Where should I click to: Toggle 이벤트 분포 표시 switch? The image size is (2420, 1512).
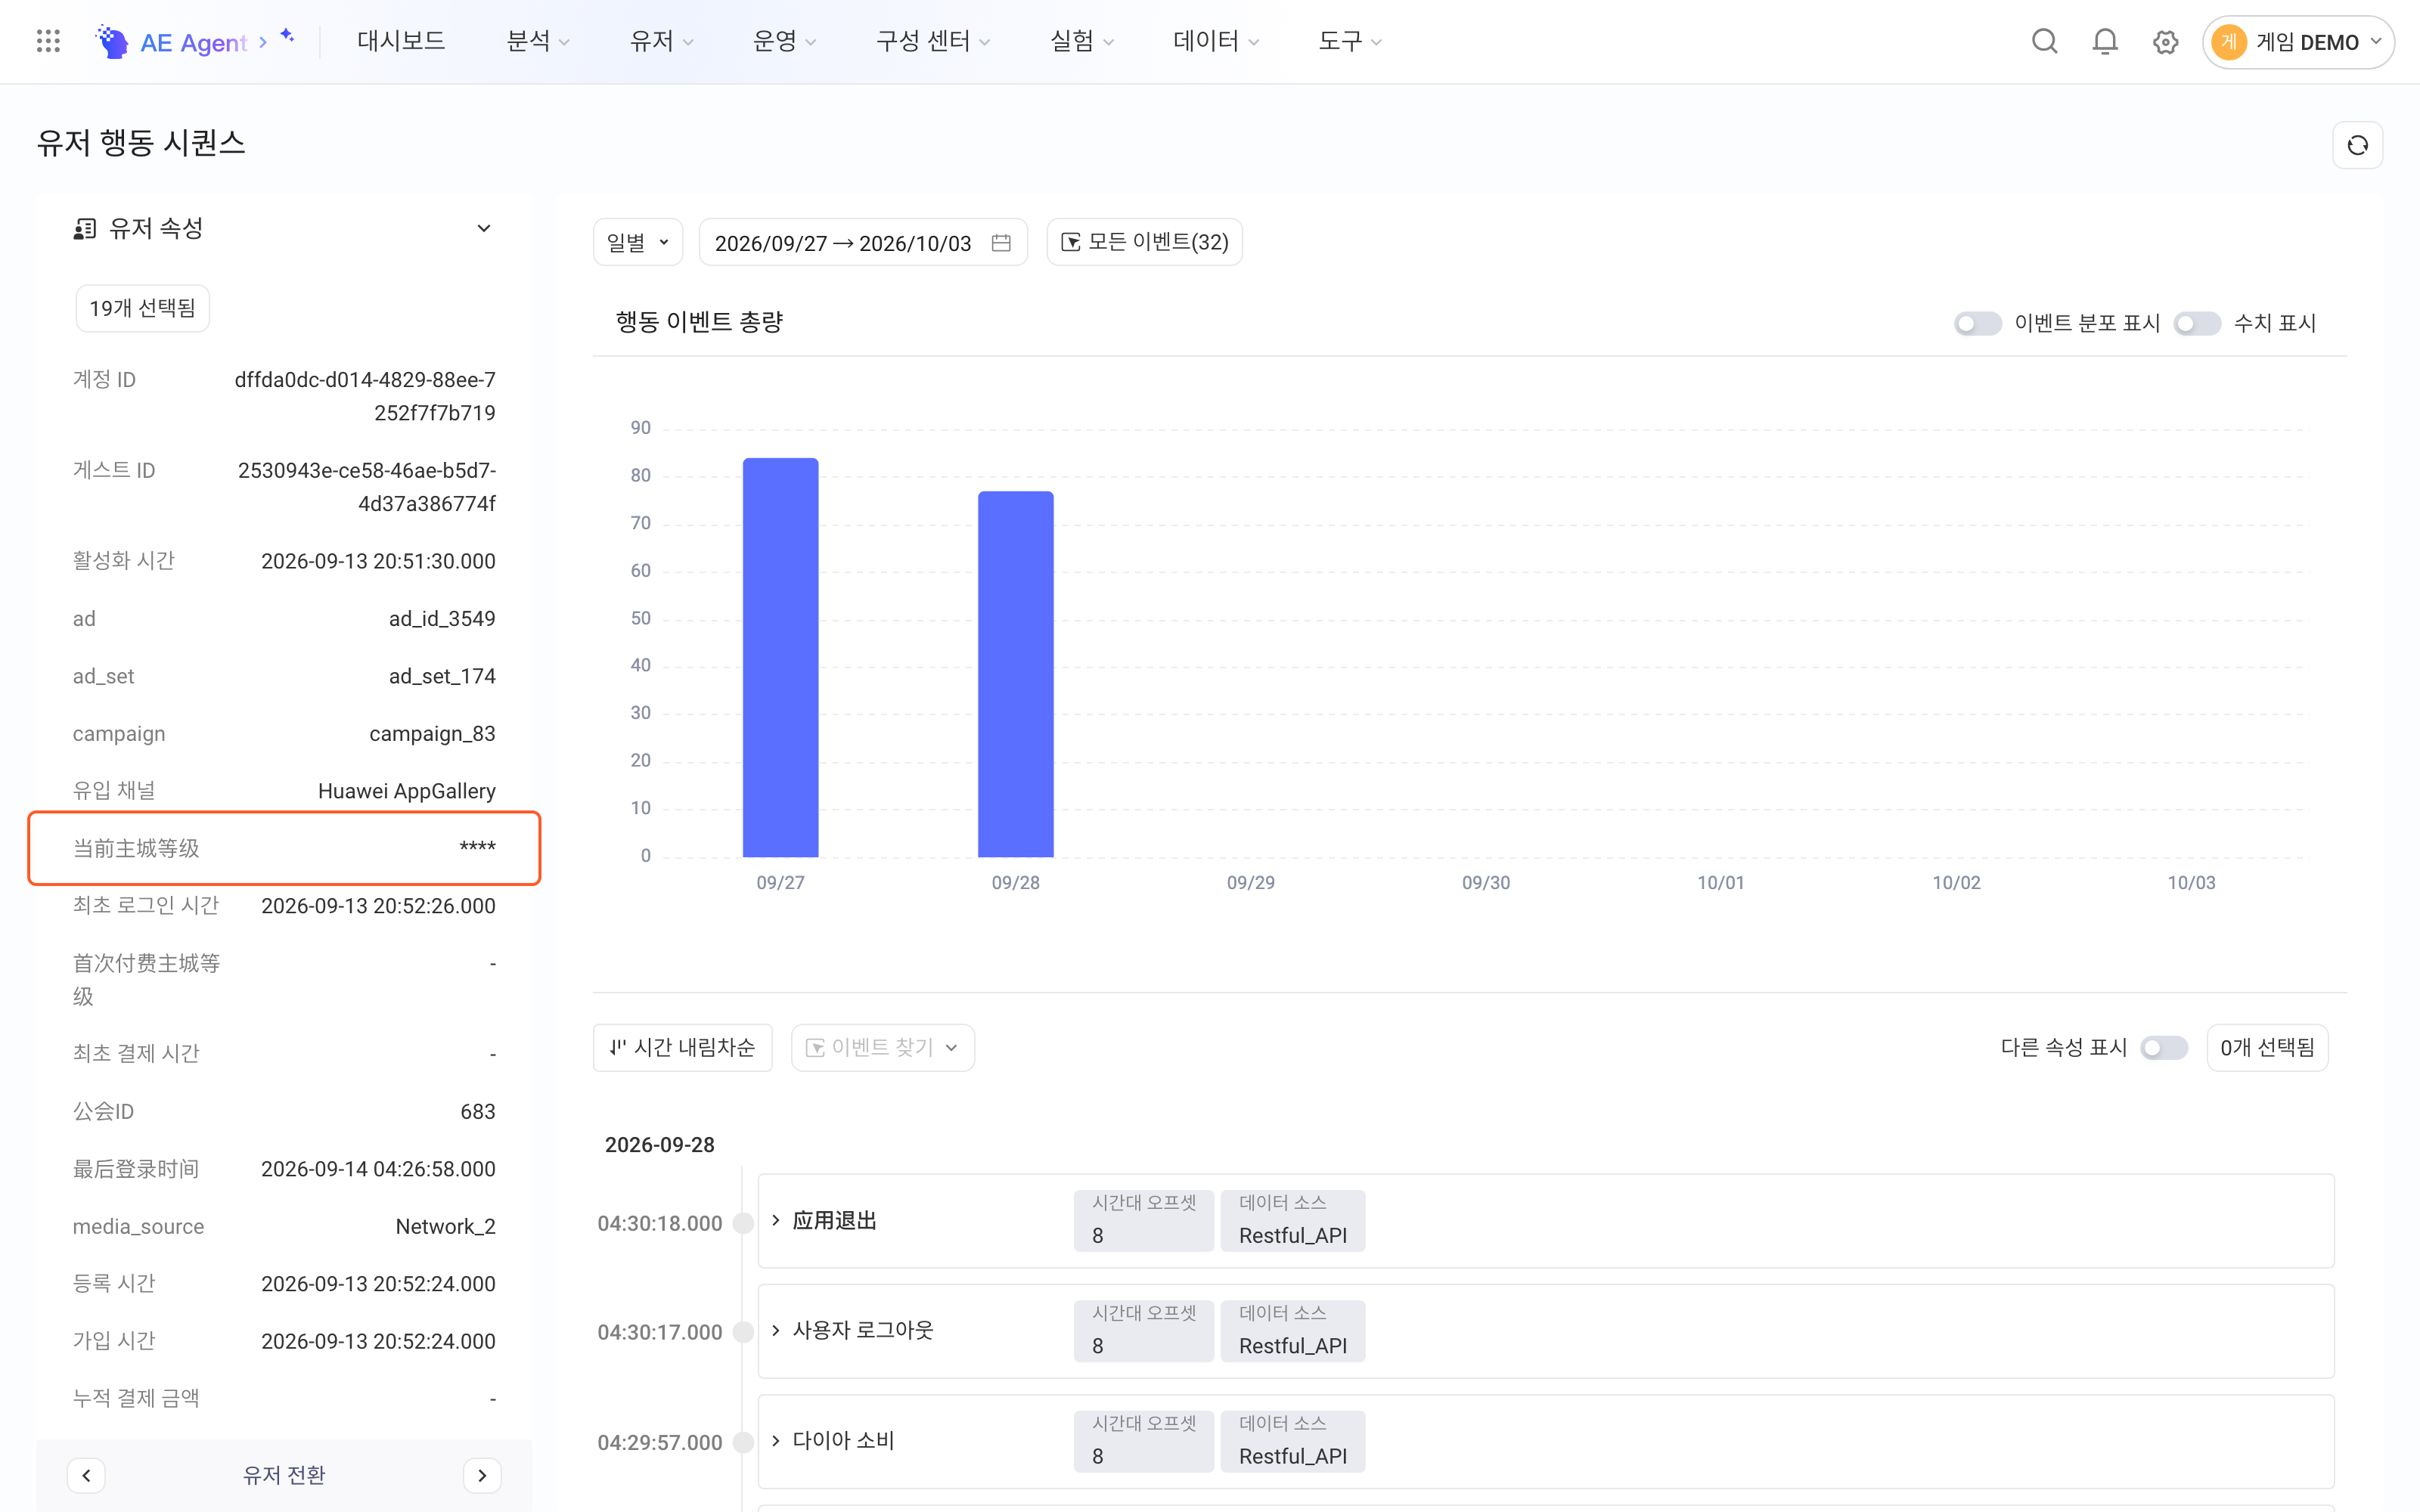(x=1977, y=323)
